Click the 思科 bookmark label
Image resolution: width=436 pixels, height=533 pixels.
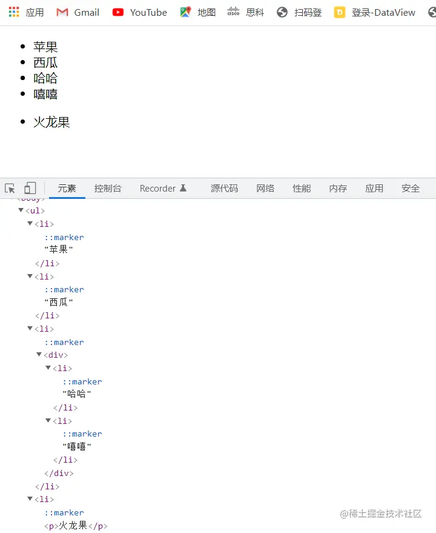(x=255, y=13)
